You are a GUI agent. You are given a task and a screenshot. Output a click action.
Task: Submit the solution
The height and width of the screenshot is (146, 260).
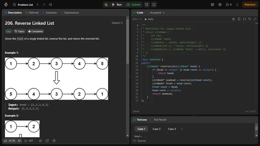133,5
